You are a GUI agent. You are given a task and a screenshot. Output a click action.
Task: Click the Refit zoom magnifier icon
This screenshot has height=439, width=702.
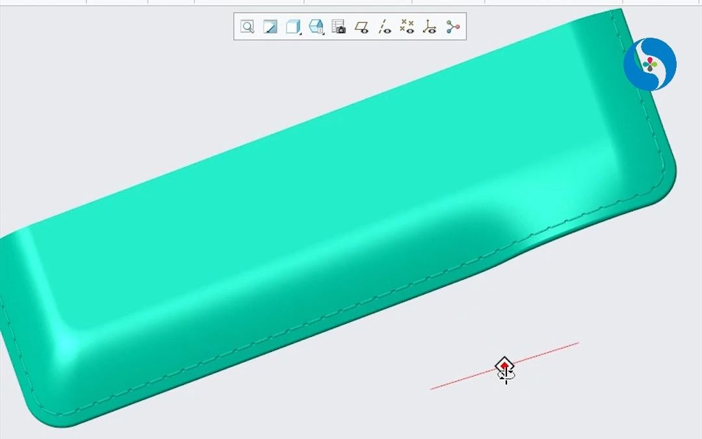point(247,27)
